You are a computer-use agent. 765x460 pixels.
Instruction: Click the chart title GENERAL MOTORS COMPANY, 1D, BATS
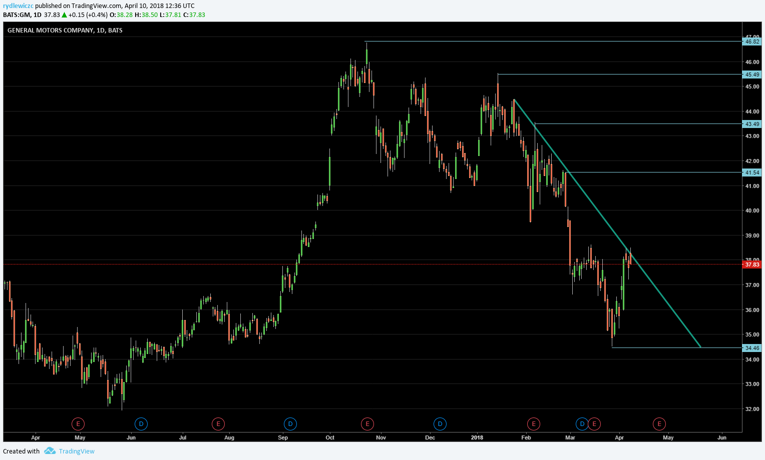[x=65, y=30]
